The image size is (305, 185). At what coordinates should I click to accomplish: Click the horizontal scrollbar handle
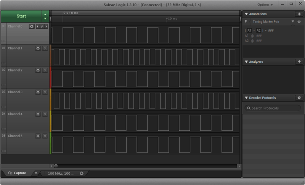pos(56,166)
